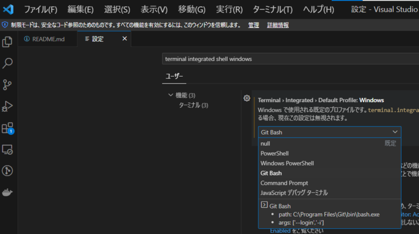Open the 移動(G) menu
This screenshot has height=234, width=419.
pos(191,10)
